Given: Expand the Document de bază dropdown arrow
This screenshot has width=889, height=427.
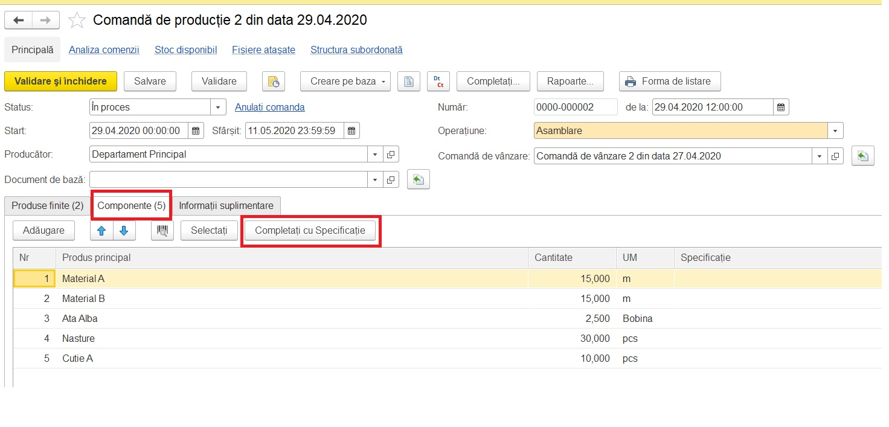Looking at the screenshot, I should point(375,179).
